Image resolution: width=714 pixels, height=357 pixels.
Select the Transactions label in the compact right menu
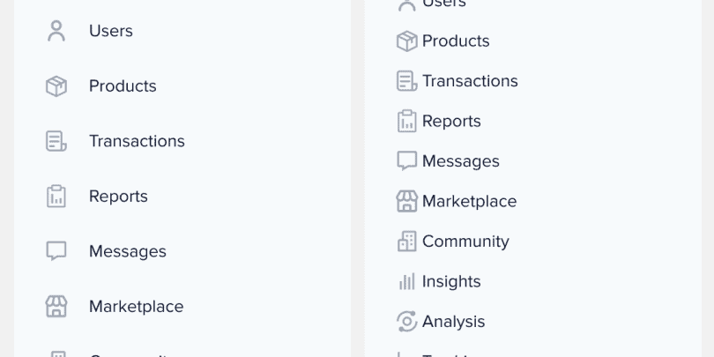coord(470,81)
